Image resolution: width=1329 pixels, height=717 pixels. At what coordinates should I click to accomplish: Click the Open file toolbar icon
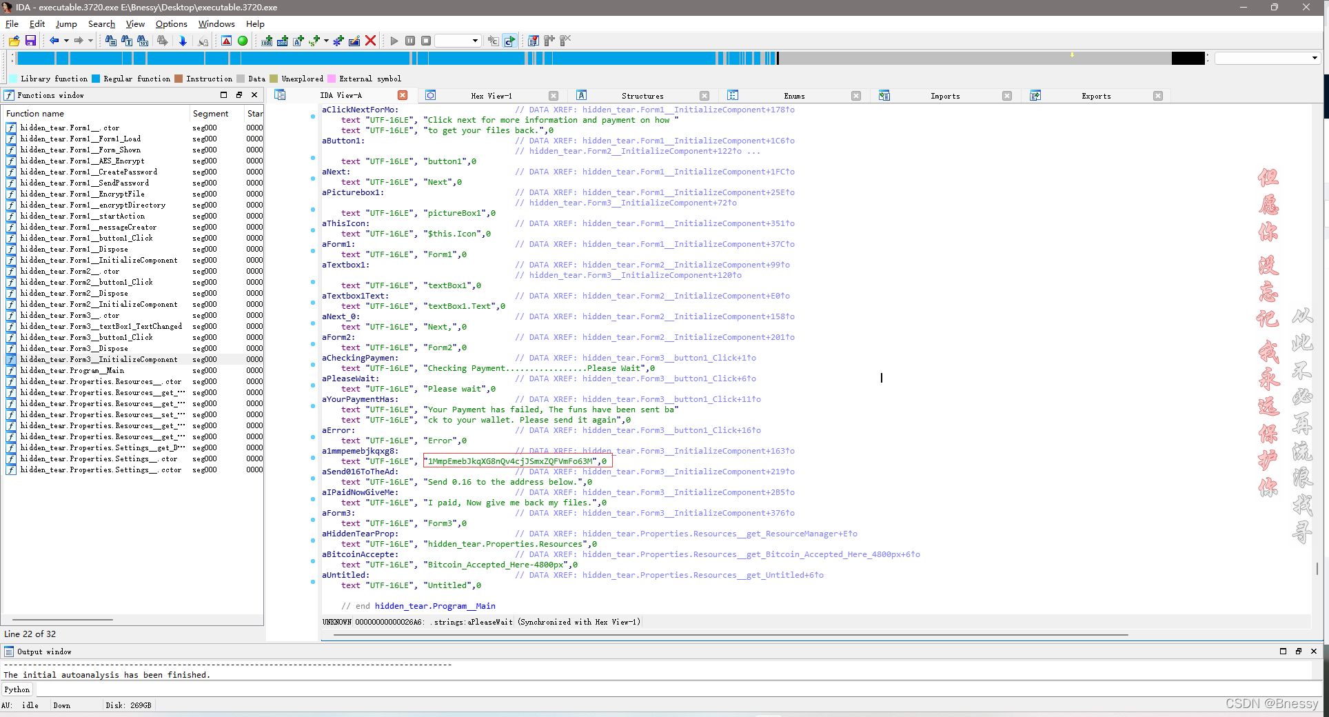tap(14, 41)
